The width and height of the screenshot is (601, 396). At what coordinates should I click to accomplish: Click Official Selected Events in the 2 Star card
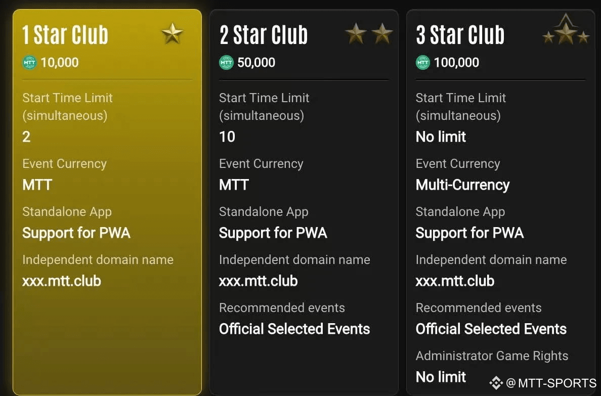[294, 329]
